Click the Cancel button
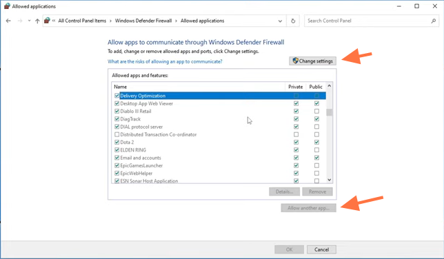Image resolution: width=444 pixels, height=259 pixels. point(321,249)
